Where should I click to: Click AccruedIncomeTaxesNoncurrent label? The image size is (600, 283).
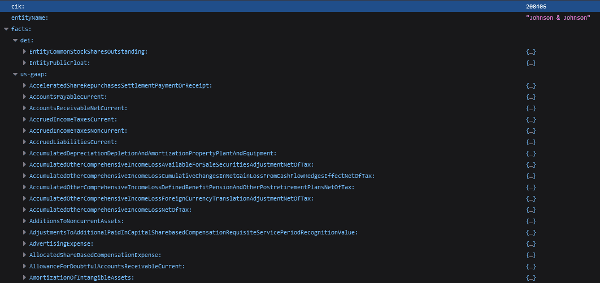point(79,131)
